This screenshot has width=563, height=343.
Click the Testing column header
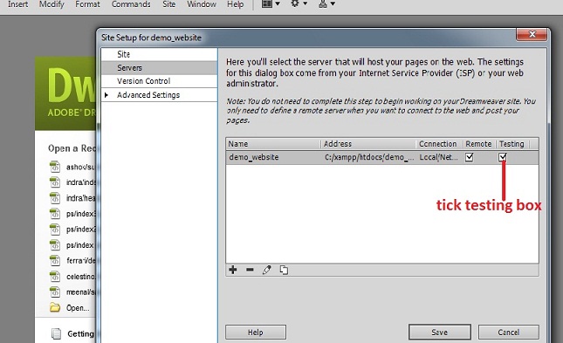coord(512,144)
